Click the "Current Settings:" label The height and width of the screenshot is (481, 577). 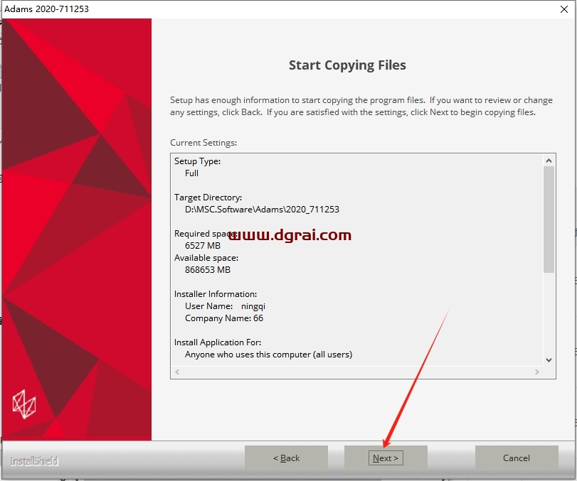[x=203, y=143]
